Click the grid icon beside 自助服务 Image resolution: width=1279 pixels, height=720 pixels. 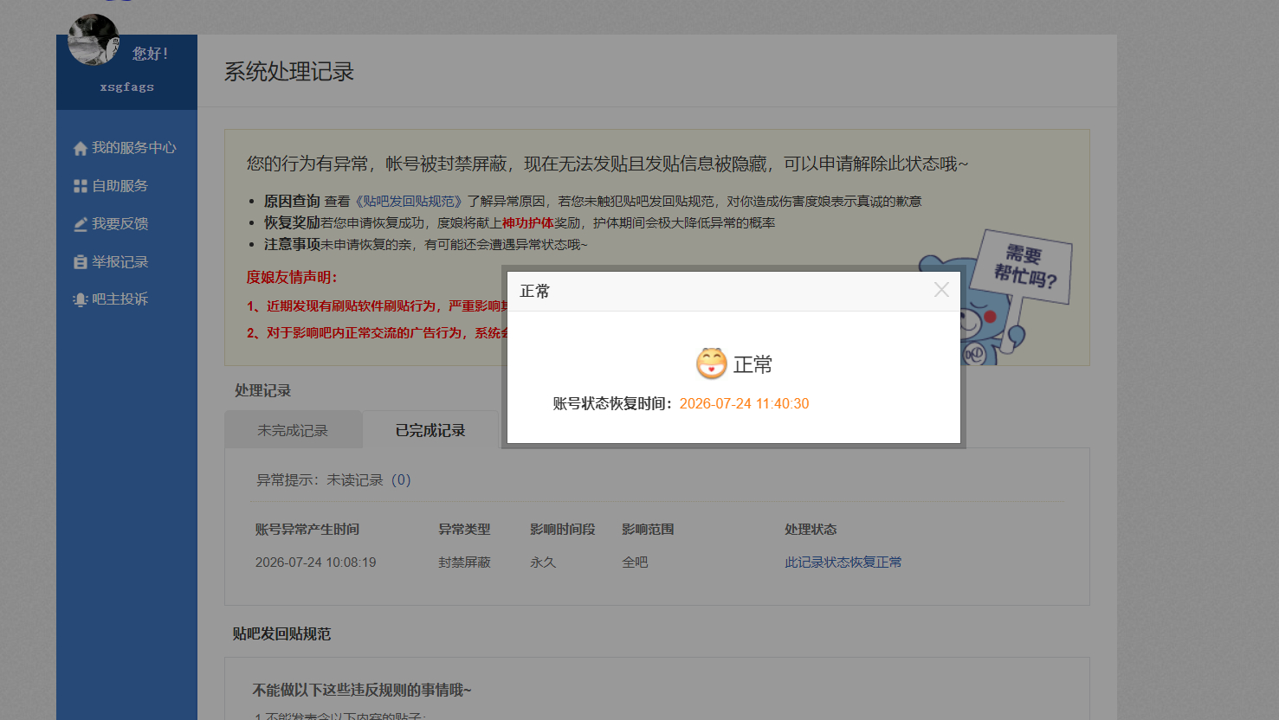click(81, 186)
